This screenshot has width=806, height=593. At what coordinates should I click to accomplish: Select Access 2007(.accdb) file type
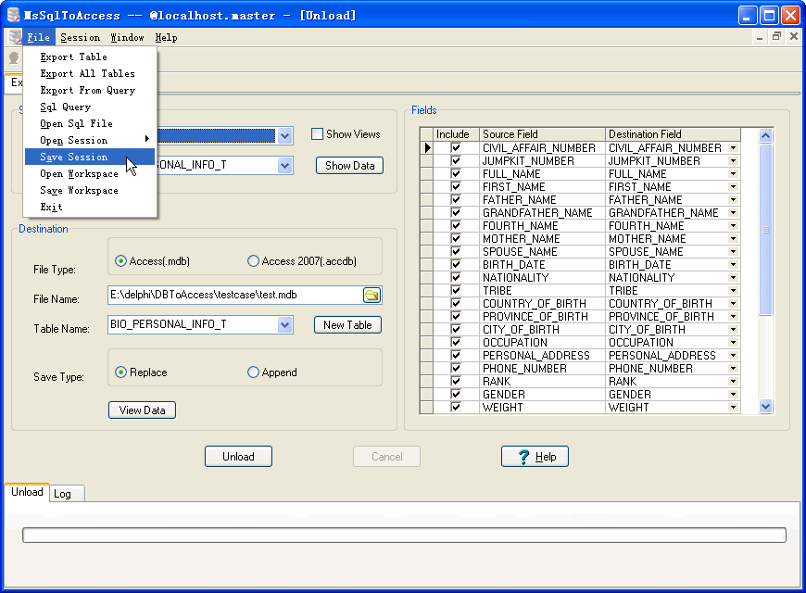coord(253,261)
